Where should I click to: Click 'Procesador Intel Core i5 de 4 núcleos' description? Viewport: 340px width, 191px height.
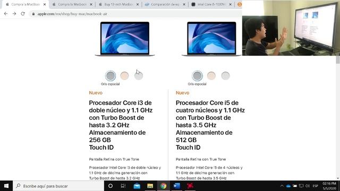(x=209, y=173)
